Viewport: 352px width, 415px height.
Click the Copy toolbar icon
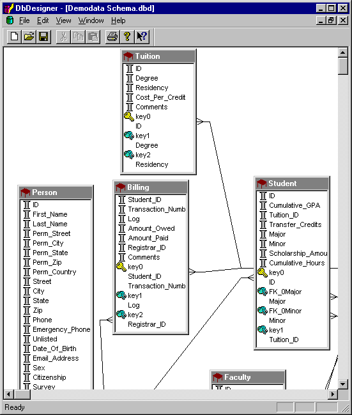[x=79, y=36]
